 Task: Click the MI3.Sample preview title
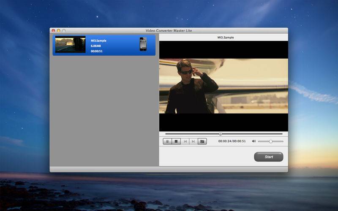tap(226, 38)
